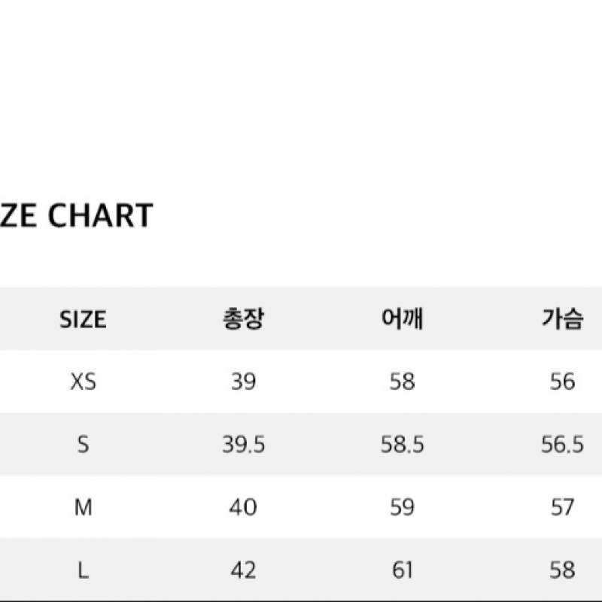
Task: Click the S 어깨 value 58.5
Action: [x=403, y=445]
